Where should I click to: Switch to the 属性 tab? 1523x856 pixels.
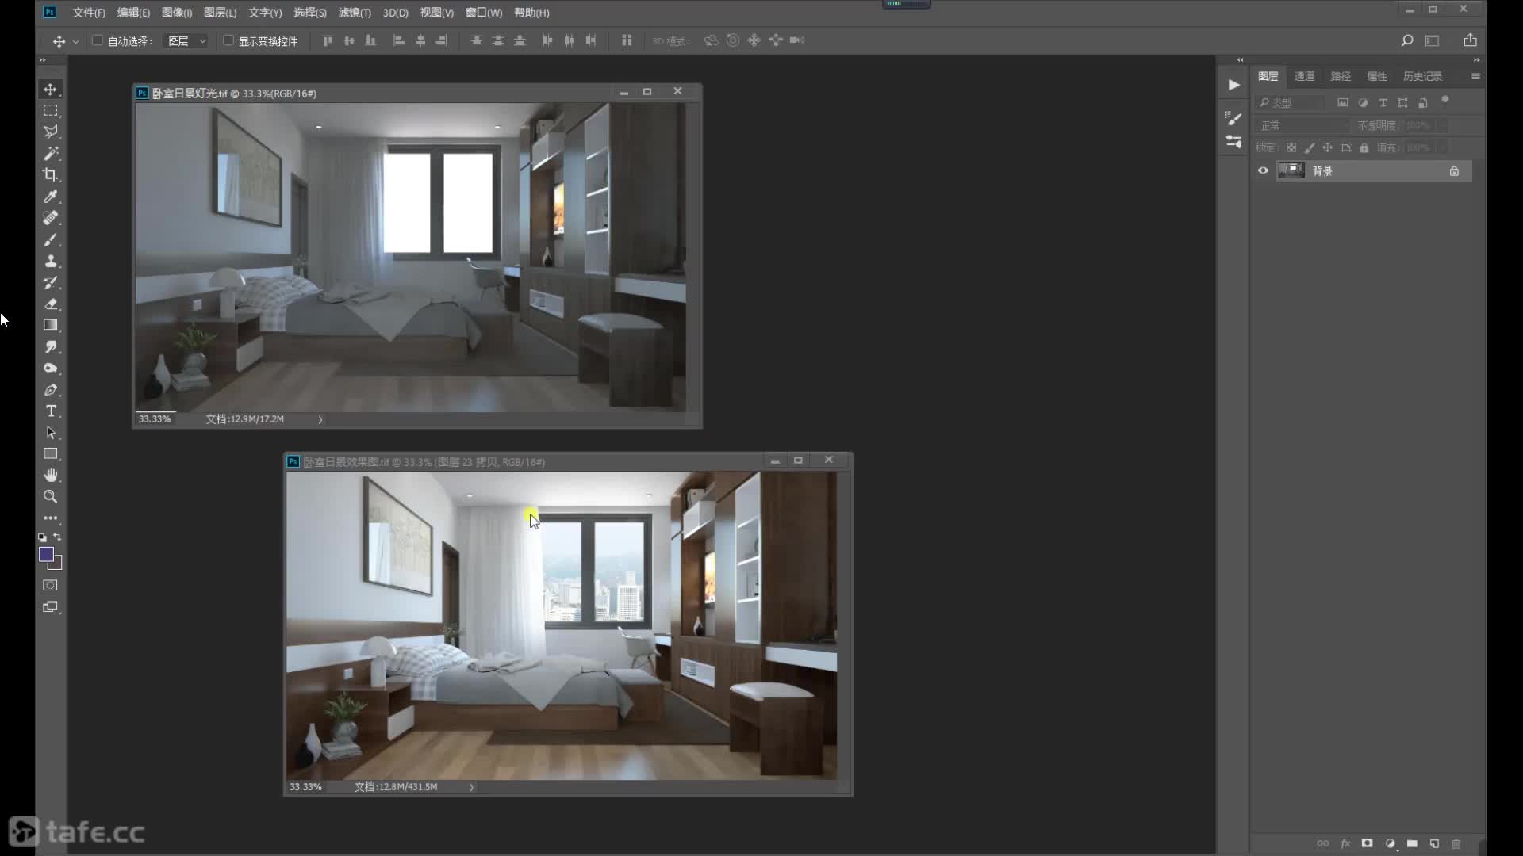1377,76
